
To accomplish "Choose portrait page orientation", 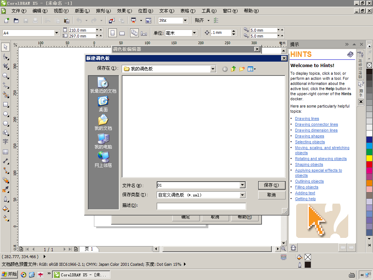I will click(113, 33).
